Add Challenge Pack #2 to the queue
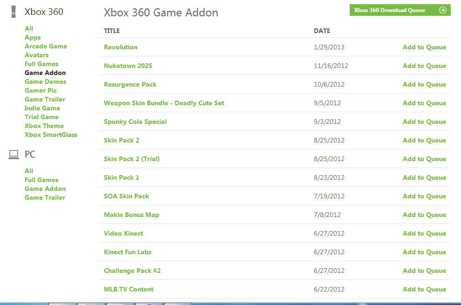This screenshot has height=305, width=461. coord(424,271)
